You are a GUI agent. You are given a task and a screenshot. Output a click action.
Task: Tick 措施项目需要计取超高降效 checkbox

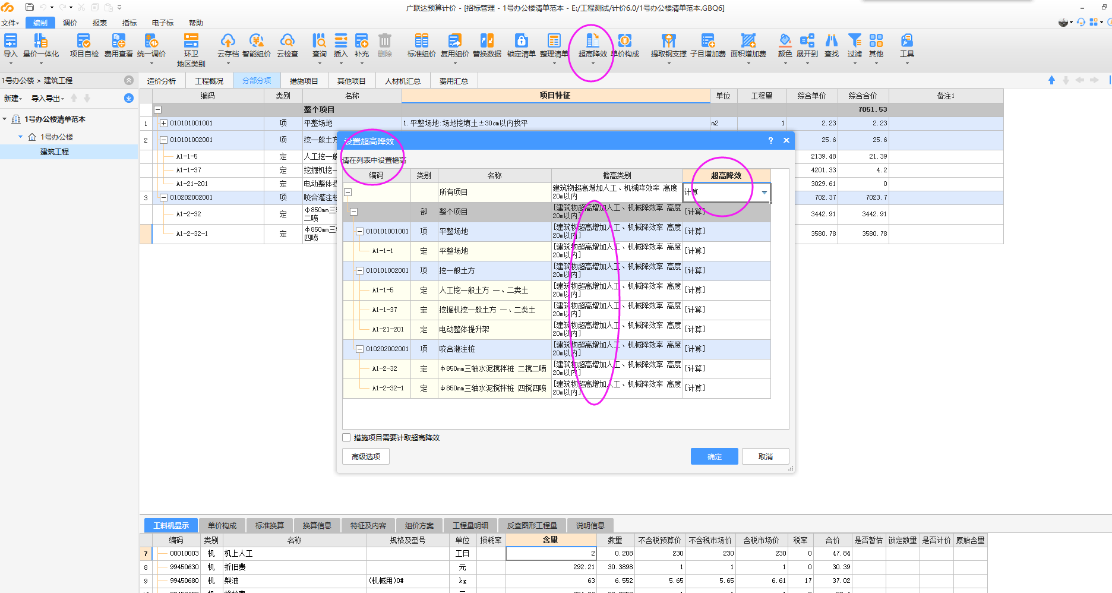point(346,437)
